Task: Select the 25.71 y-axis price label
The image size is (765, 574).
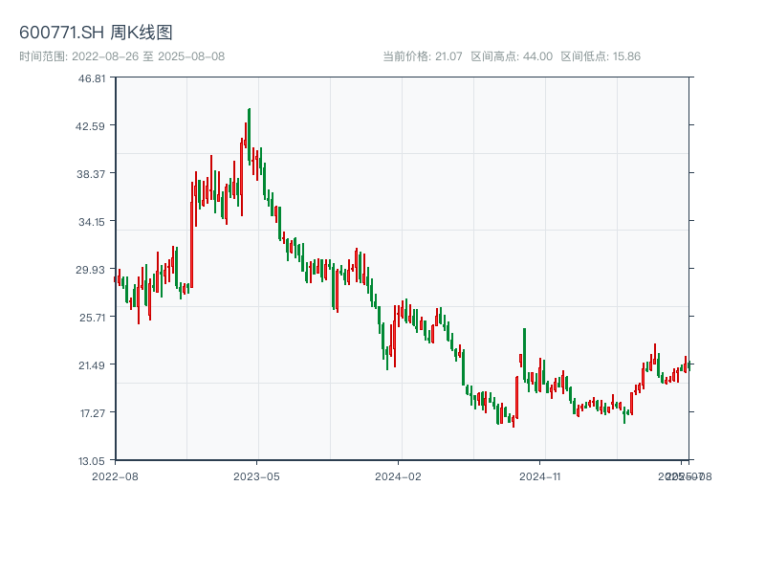Action: (x=91, y=317)
